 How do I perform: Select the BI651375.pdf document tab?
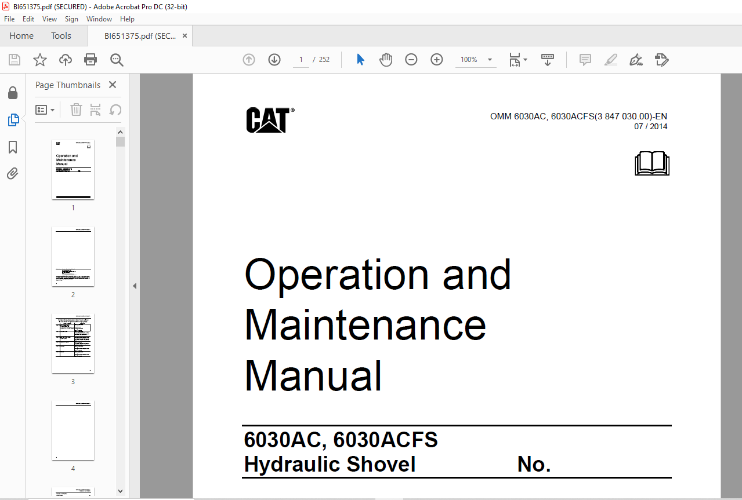pyautogui.click(x=140, y=36)
